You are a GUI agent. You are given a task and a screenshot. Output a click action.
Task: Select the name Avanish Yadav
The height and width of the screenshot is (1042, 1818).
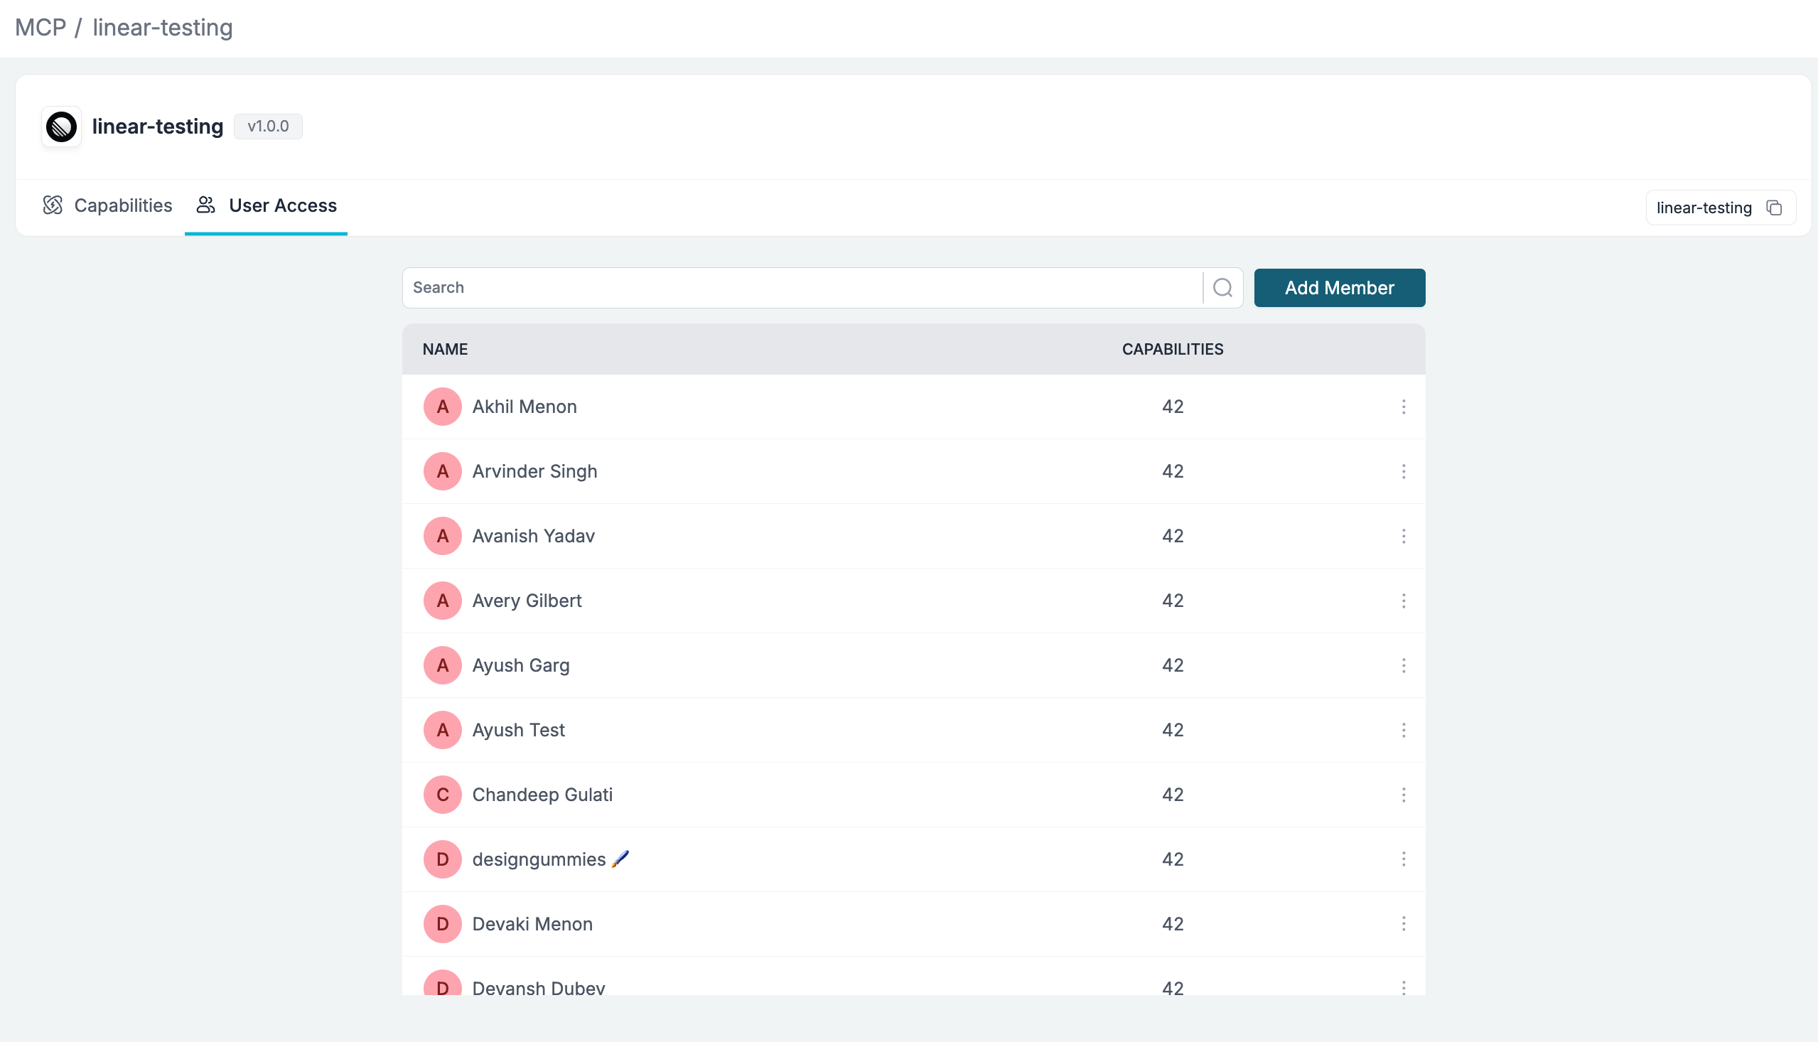[x=534, y=536]
